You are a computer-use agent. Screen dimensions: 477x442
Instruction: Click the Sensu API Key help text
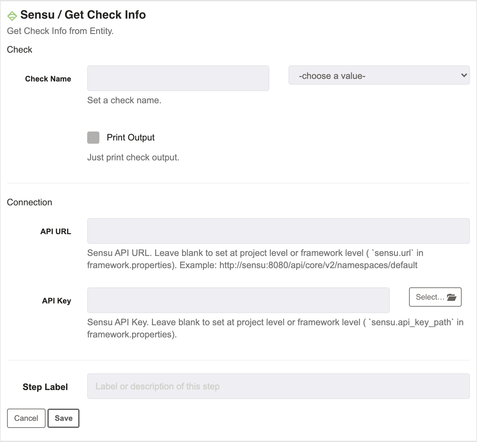(275, 328)
